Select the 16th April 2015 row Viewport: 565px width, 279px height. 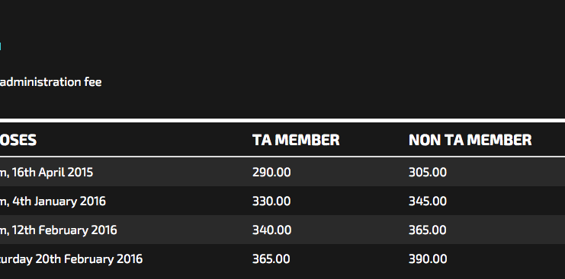pos(282,172)
